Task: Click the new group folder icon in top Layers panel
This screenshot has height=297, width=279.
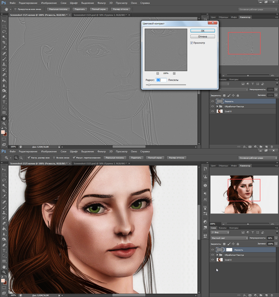Action: click(x=261, y=147)
